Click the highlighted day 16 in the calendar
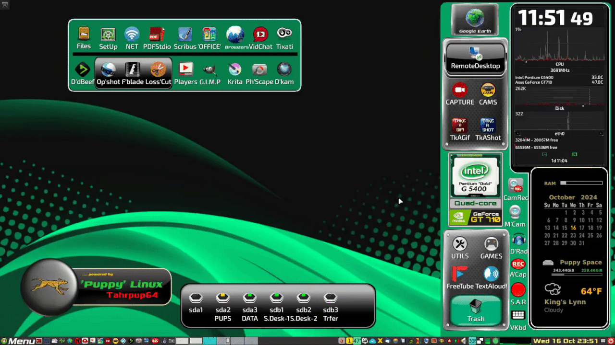 coord(573,228)
